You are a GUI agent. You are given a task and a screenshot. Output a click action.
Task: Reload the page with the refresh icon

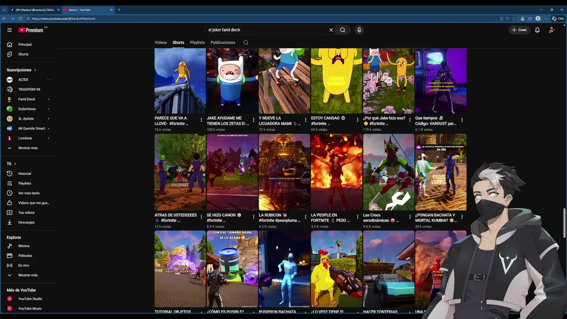click(20, 19)
